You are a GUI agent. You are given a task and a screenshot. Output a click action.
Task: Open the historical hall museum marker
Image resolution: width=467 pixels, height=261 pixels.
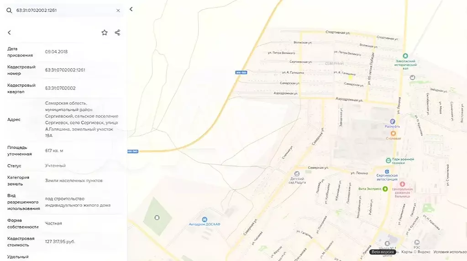tap(405, 56)
